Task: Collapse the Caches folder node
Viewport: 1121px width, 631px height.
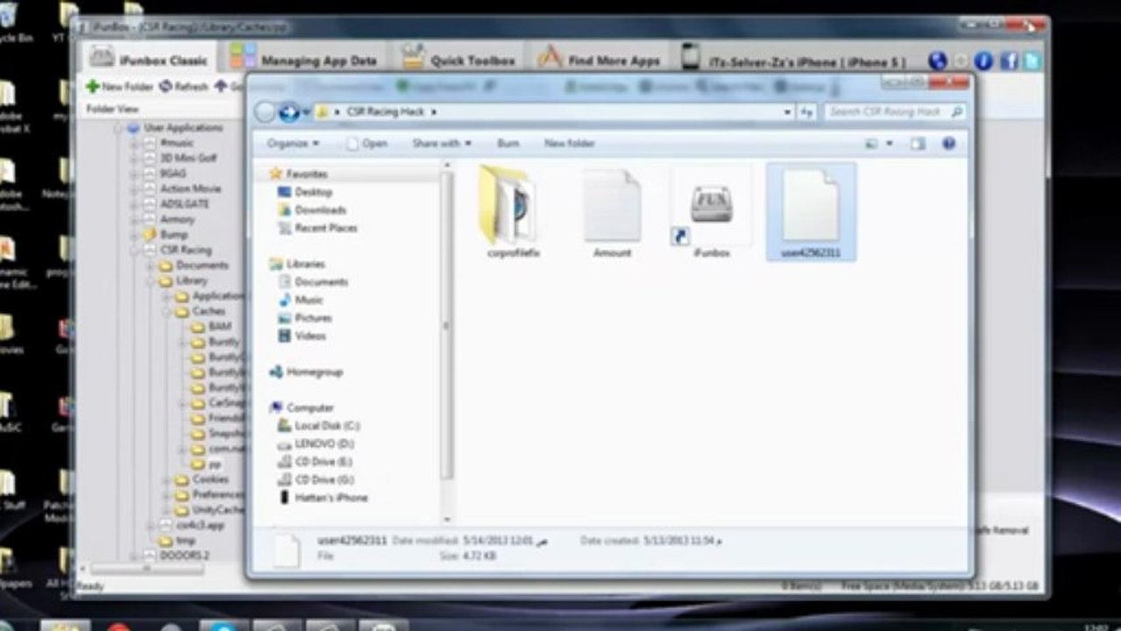Action: tap(167, 311)
